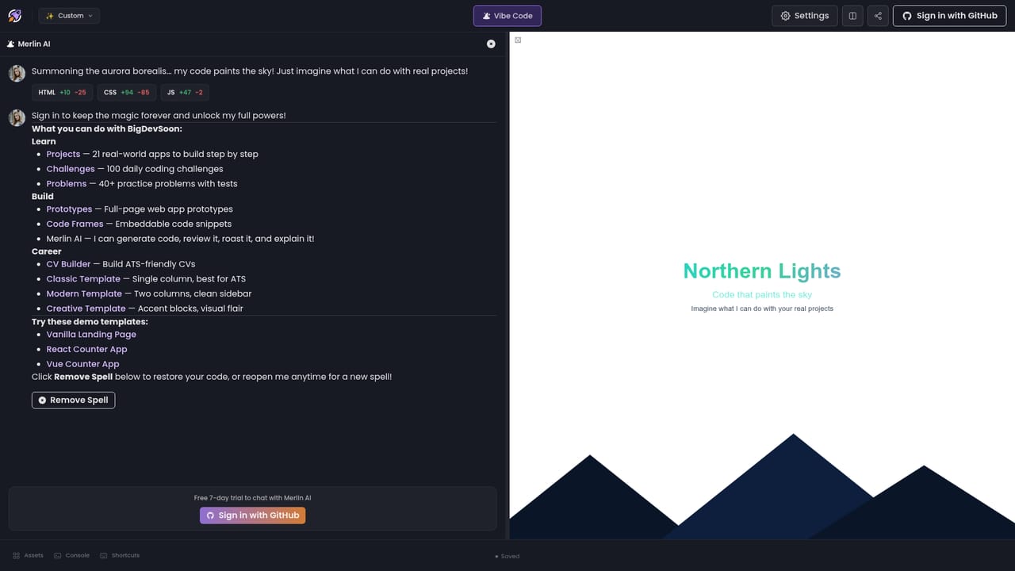
Task: Sign in with GitHub in header
Action: pyautogui.click(x=950, y=16)
